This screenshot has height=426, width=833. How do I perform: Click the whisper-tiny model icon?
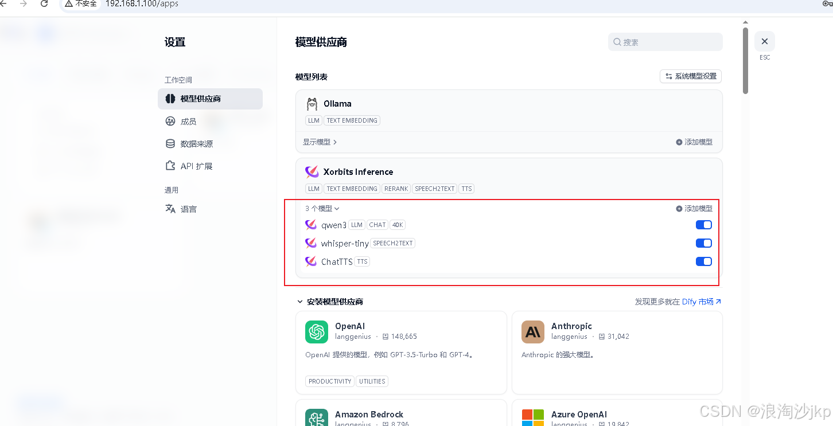pos(311,243)
